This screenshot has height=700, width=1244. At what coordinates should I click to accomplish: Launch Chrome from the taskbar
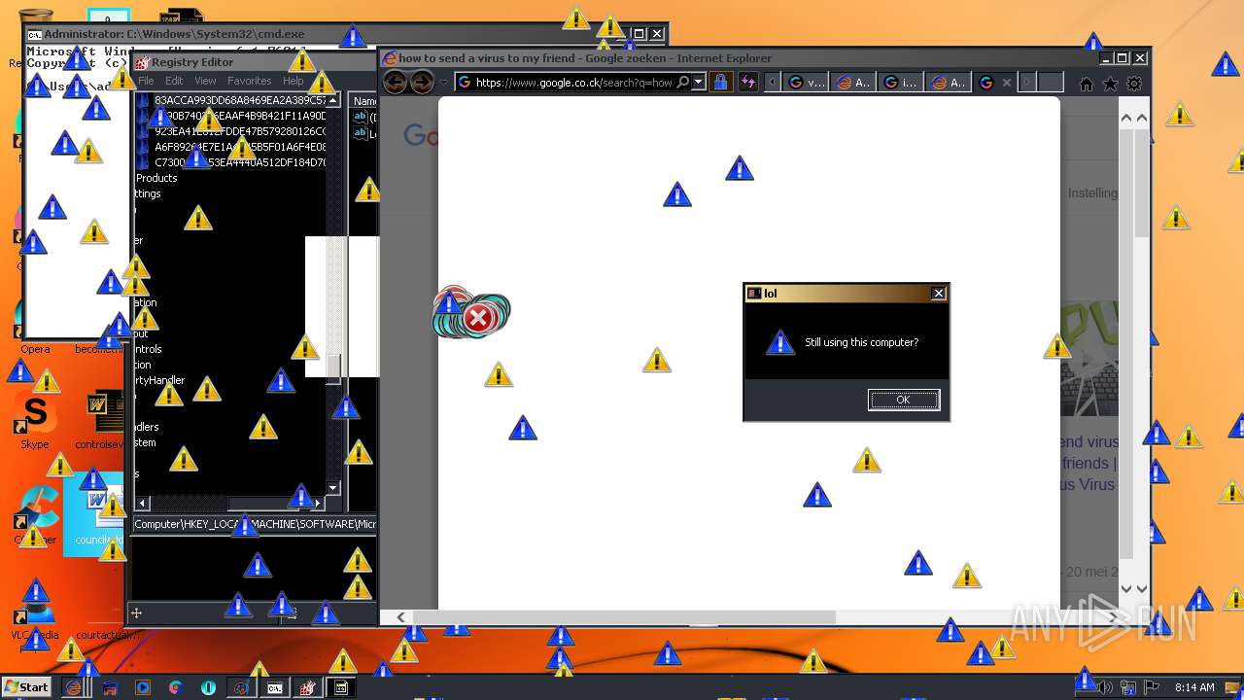(176, 687)
